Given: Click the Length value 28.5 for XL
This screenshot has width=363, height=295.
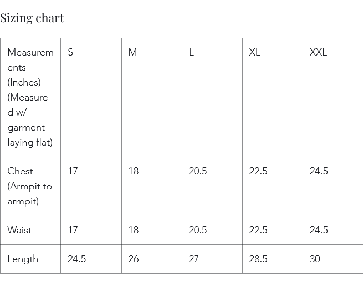Looking at the screenshot, I should coord(258,259).
